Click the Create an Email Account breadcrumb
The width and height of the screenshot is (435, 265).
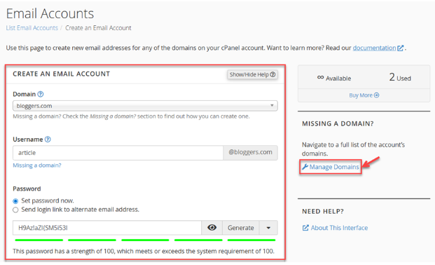pos(98,28)
